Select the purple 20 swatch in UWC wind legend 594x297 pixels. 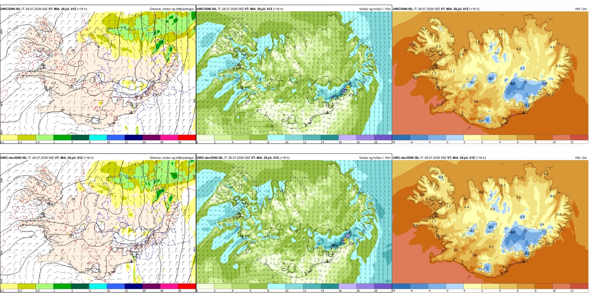383,138
